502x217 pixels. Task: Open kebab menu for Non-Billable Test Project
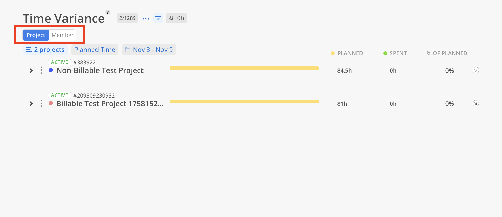point(41,70)
